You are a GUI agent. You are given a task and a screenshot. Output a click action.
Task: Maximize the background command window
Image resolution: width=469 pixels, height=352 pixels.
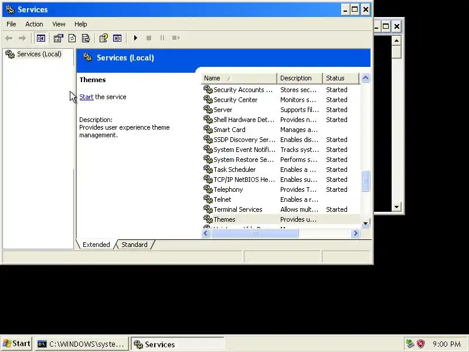(x=386, y=26)
